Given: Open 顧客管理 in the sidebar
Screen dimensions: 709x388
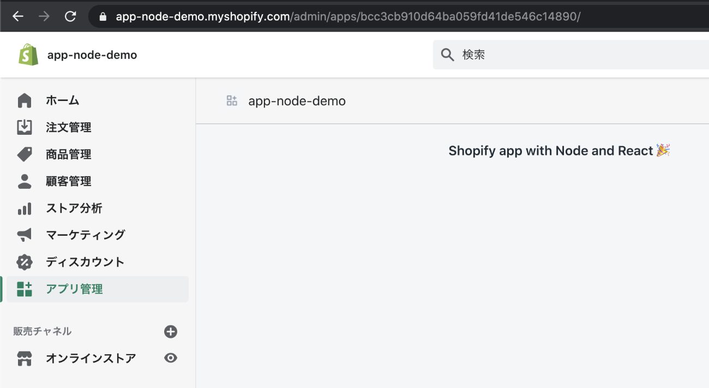Looking at the screenshot, I should point(69,181).
